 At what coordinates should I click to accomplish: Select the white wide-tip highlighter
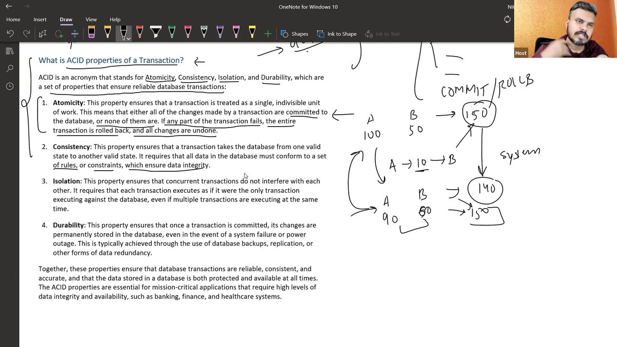[x=155, y=33]
